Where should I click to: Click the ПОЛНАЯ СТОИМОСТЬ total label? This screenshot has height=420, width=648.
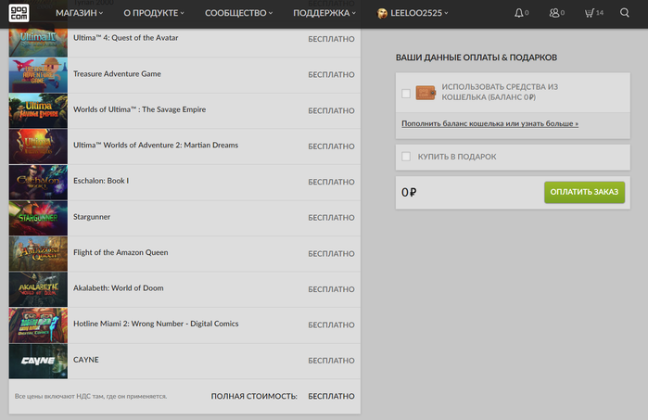[254, 396]
